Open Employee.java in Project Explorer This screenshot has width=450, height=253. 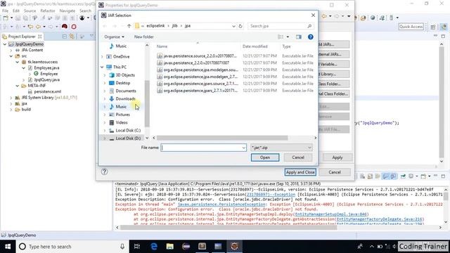[x=46, y=68]
